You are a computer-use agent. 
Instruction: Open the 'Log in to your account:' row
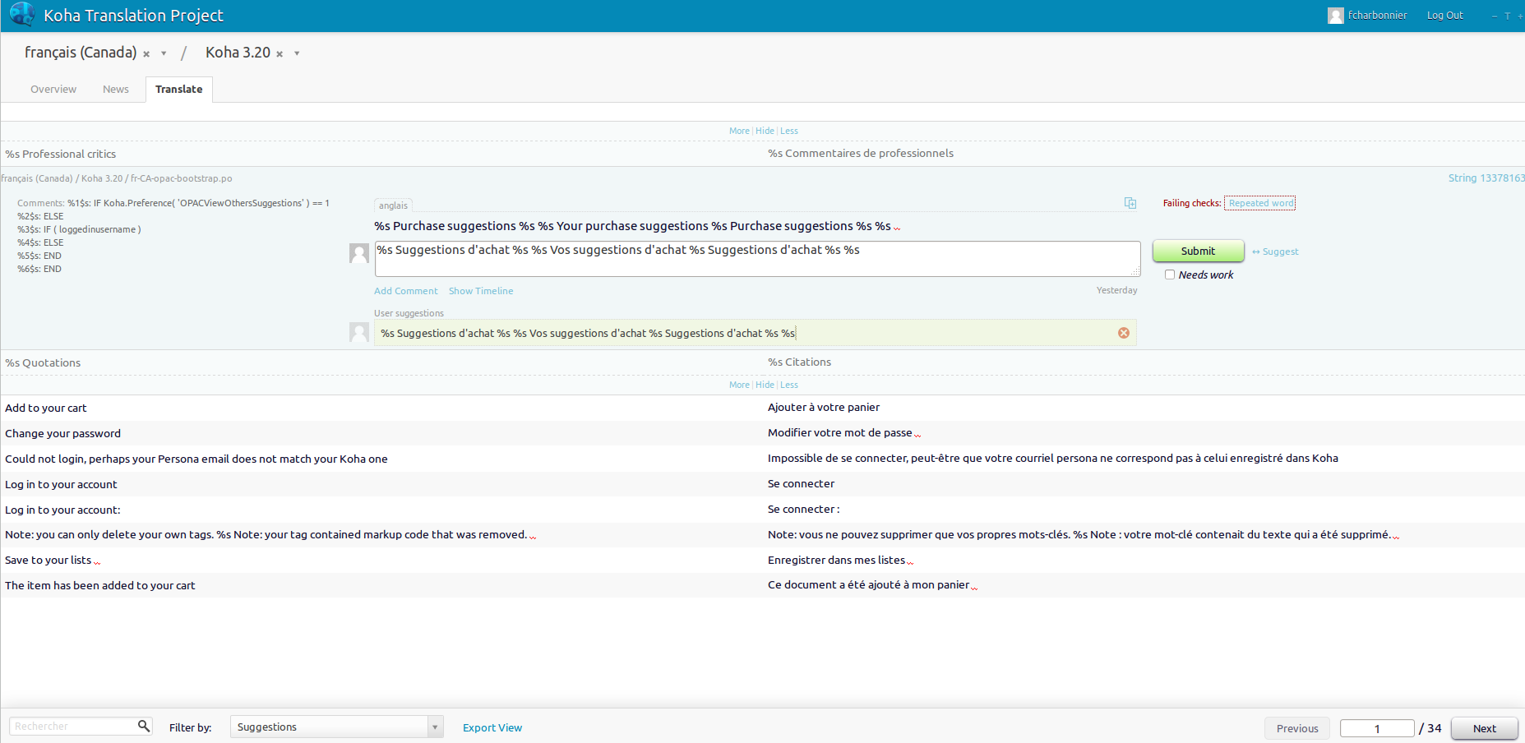pos(762,510)
